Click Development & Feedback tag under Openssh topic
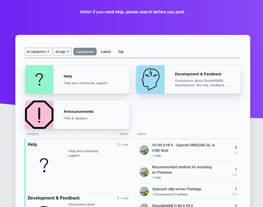The height and width of the screenshot is (207, 263). point(170,194)
